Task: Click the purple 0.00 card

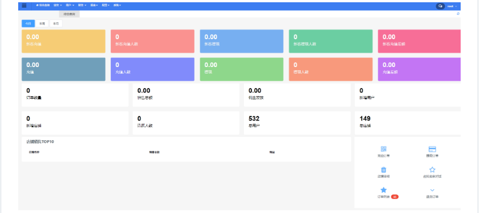Action: click(419, 69)
